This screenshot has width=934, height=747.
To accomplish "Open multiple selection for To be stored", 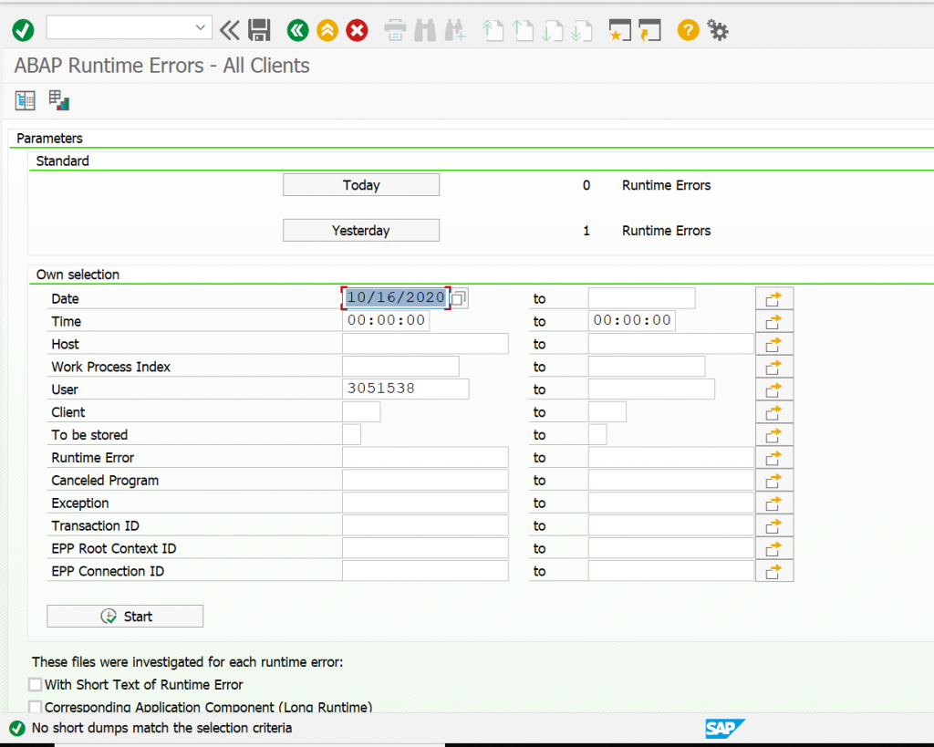I will 773,435.
